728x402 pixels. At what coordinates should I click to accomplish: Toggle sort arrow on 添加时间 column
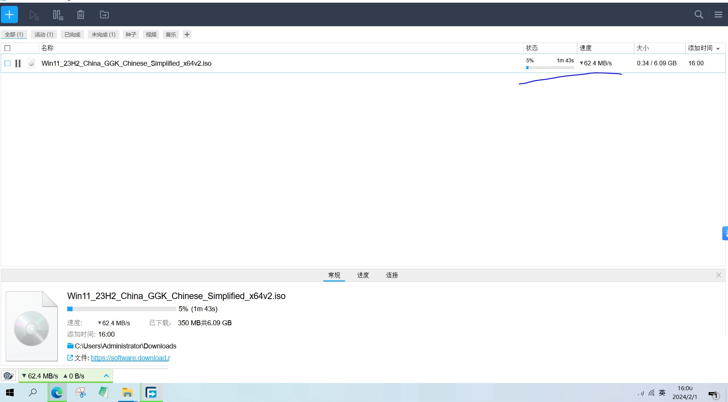[718, 49]
